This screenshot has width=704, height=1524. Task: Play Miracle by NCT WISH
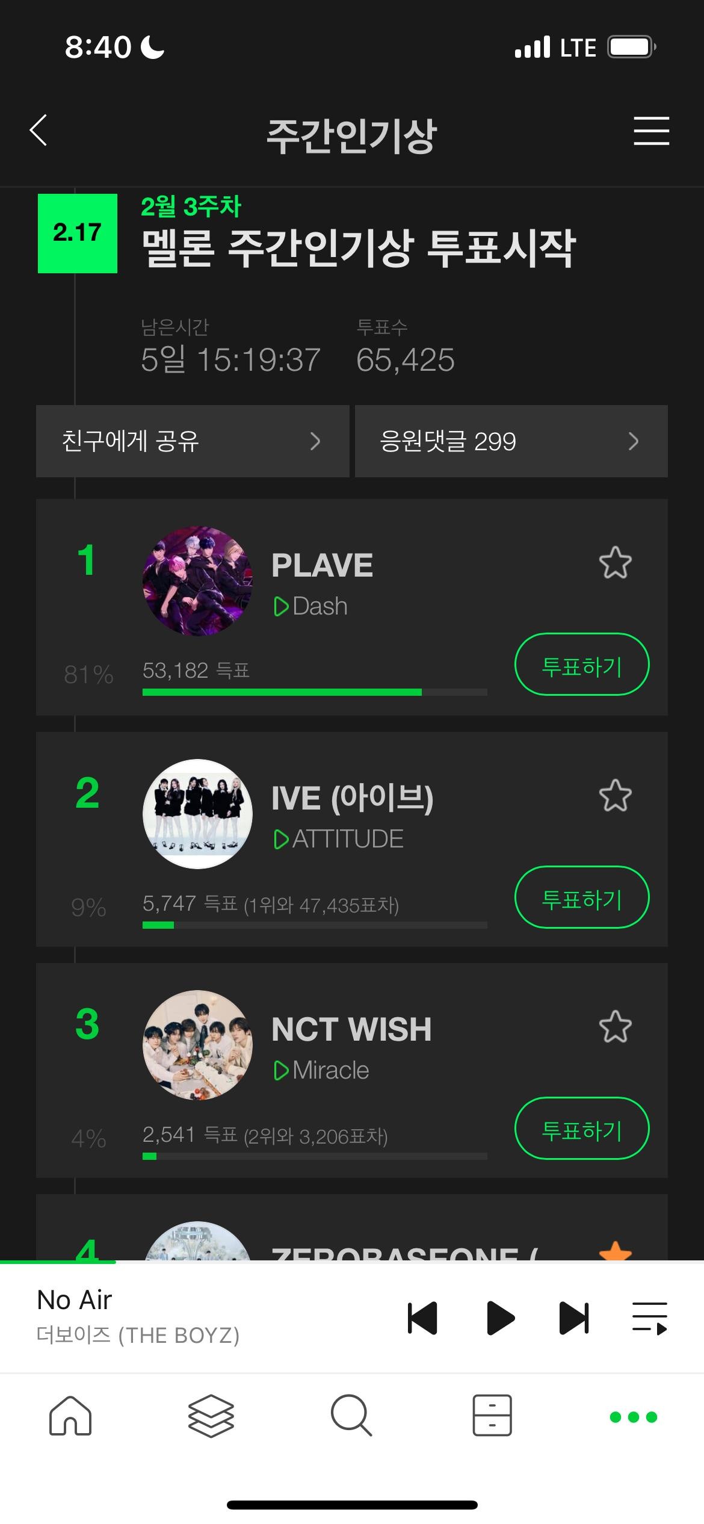pos(322,1071)
